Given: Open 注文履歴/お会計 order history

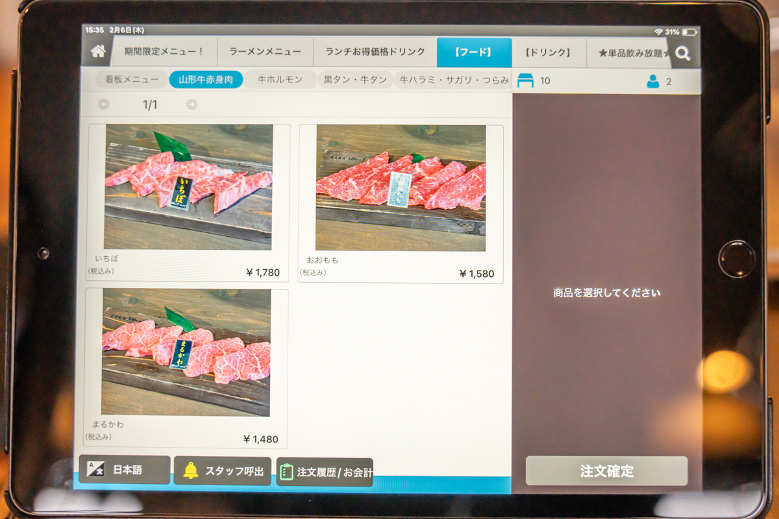Looking at the screenshot, I should pos(325,472).
